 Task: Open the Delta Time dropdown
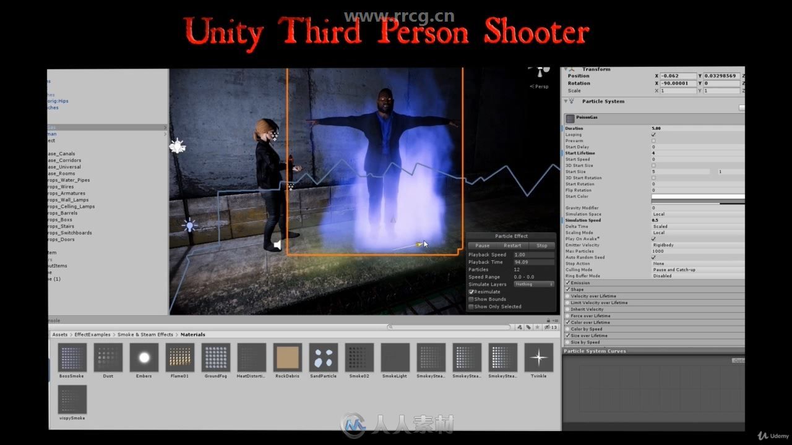click(698, 226)
